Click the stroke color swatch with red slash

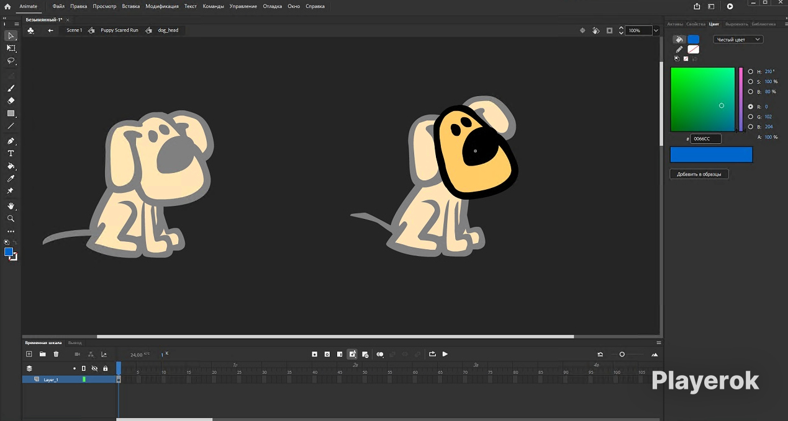point(693,50)
